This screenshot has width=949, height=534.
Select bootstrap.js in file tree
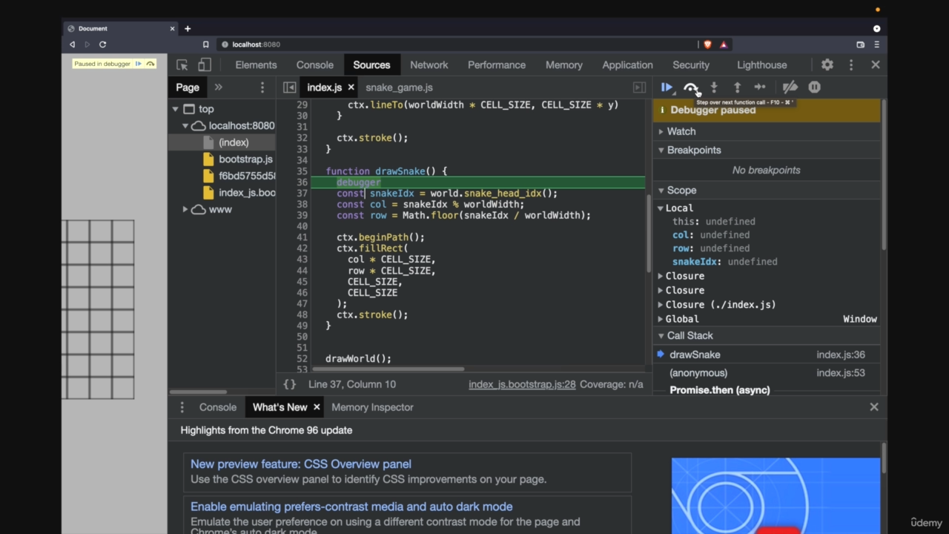pos(245,159)
